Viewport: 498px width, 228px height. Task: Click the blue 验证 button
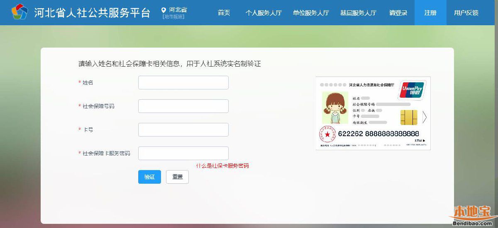[149, 177]
